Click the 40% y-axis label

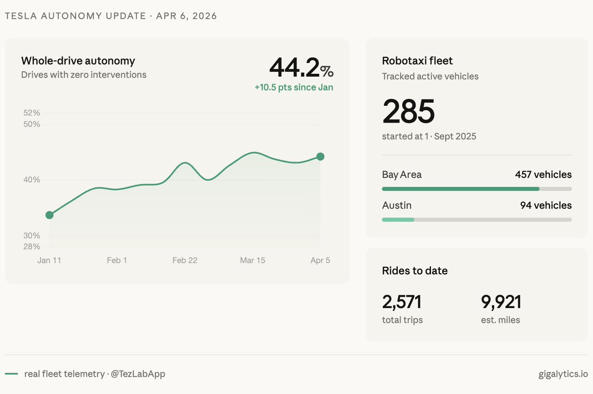pyautogui.click(x=32, y=180)
